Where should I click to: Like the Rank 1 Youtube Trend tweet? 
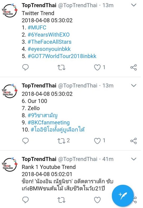pos(97,200)
